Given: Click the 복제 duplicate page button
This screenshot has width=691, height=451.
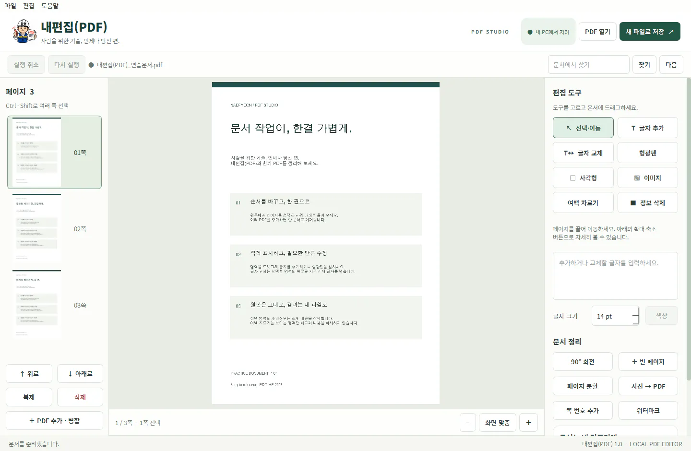Looking at the screenshot, I should click(x=29, y=397).
